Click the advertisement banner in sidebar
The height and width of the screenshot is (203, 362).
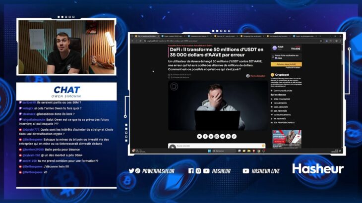point(286,139)
